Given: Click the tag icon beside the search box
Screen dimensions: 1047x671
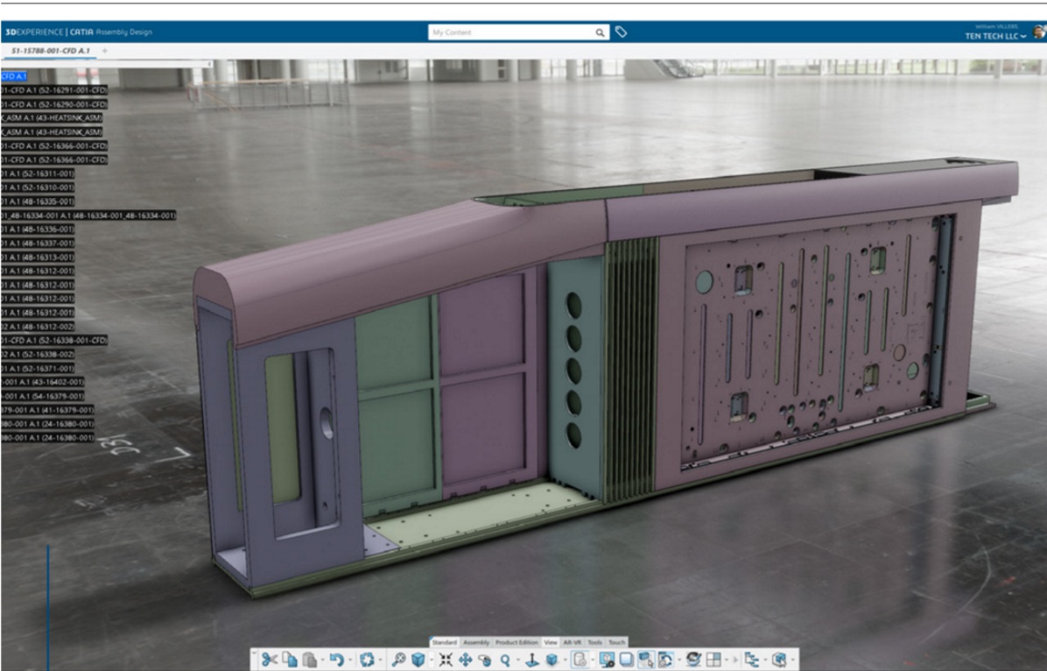Looking at the screenshot, I should [x=621, y=32].
